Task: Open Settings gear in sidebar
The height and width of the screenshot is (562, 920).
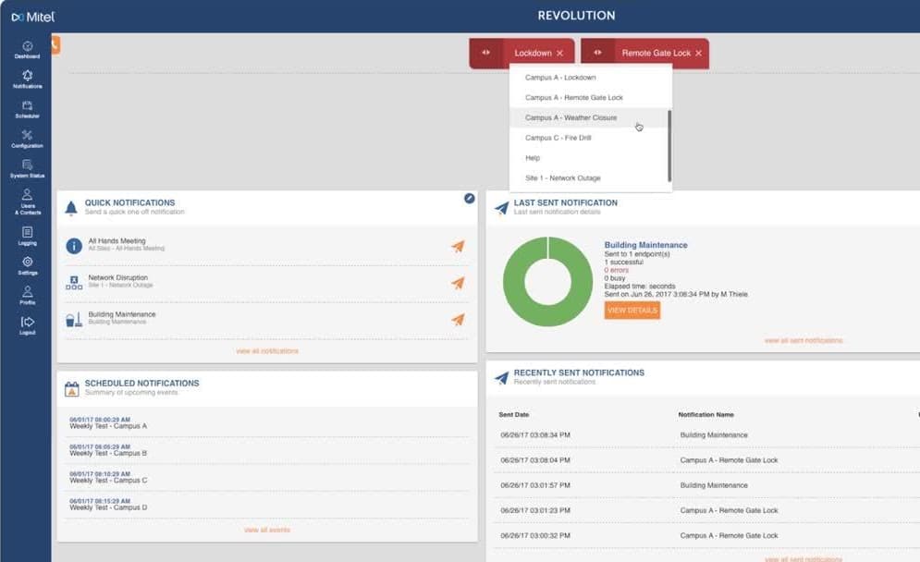Action: [27, 265]
